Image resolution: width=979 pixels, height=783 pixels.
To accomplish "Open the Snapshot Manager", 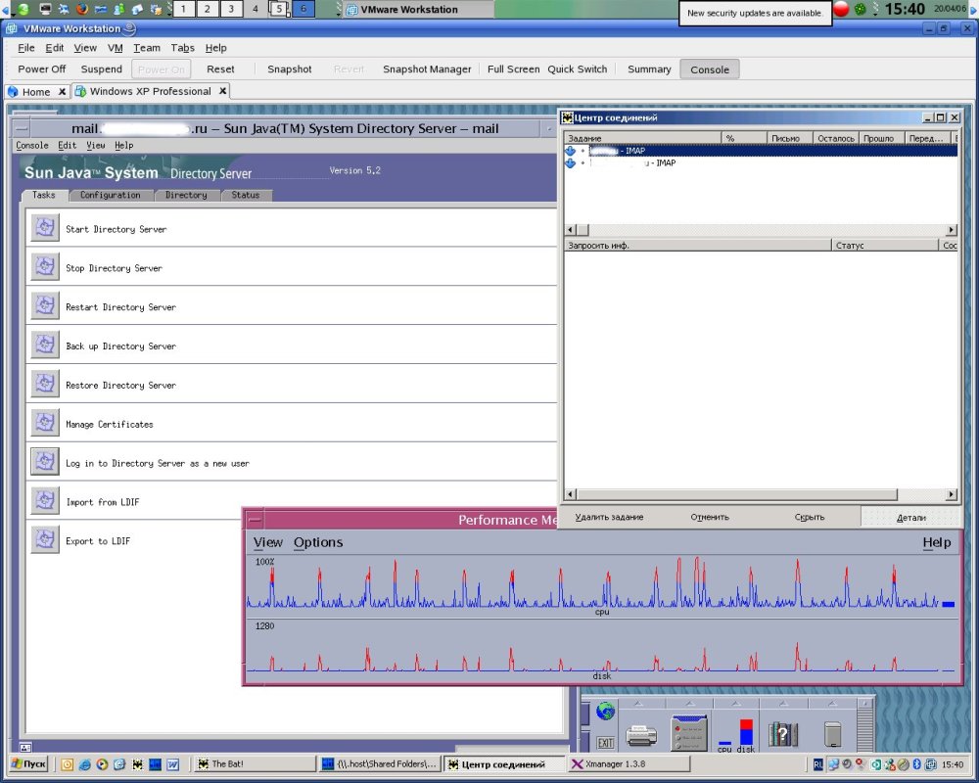I will point(427,69).
